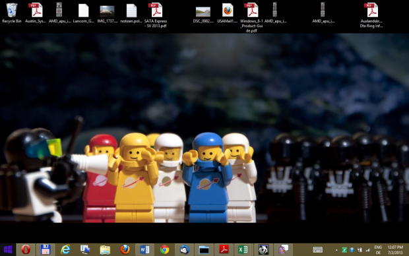
Task: Show hidden tray icons arrow
Action: point(336,250)
